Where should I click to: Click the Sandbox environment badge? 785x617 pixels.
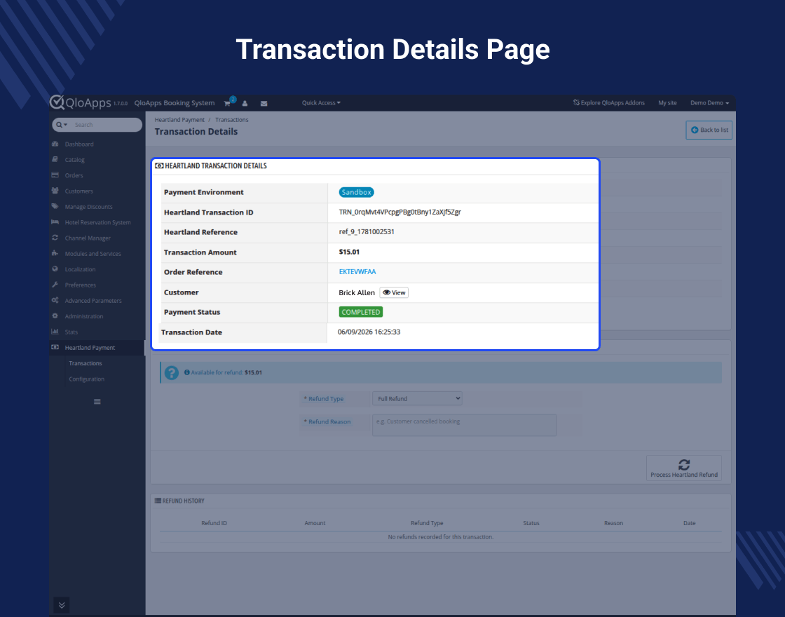coord(357,192)
